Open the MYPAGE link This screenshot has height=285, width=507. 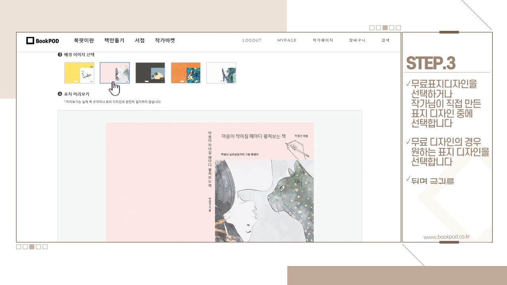pyautogui.click(x=287, y=40)
